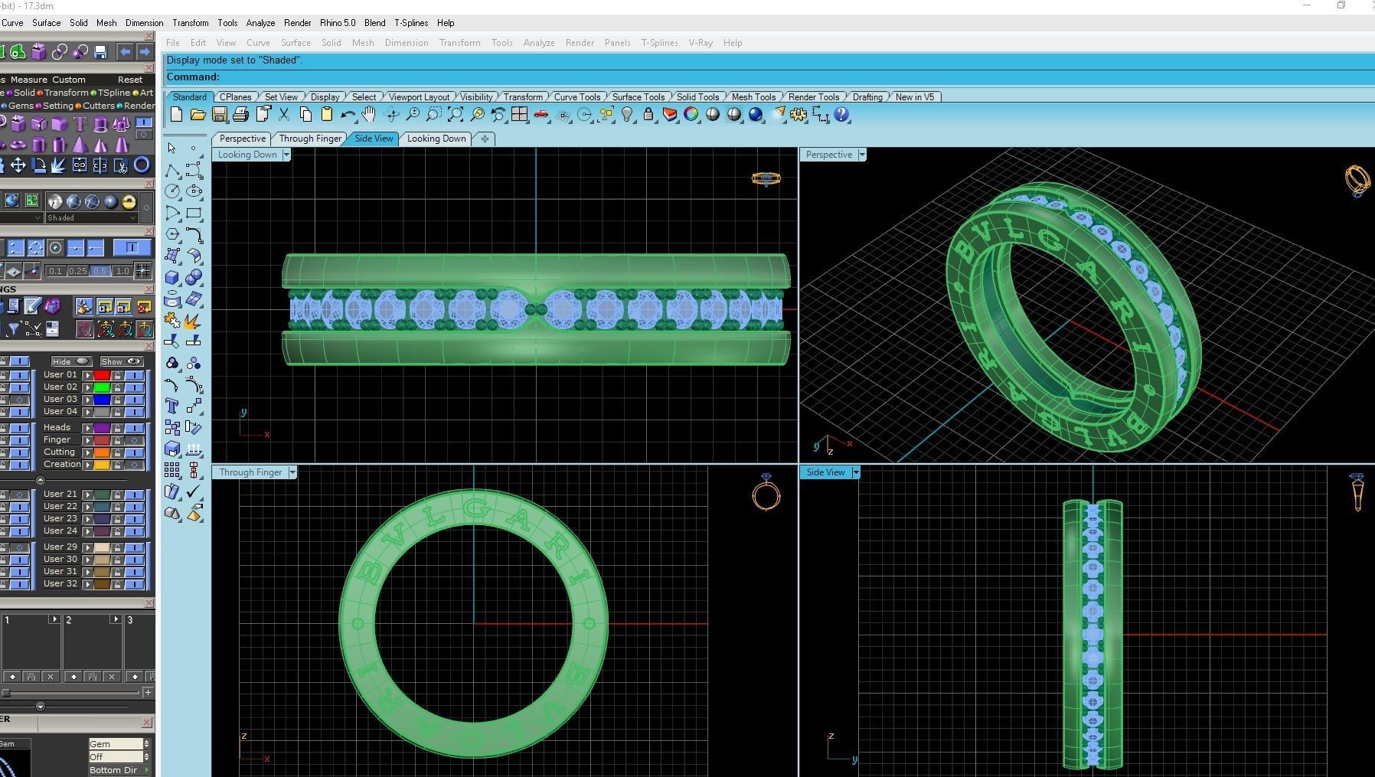Switch to the CPlanes toolbar tab
This screenshot has width=1375, height=777.
pyautogui.click(x=235, y=97)
